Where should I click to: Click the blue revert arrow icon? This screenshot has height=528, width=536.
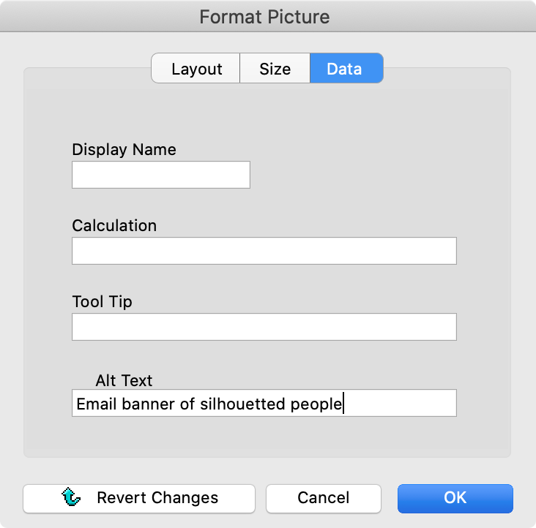(71, 498)
